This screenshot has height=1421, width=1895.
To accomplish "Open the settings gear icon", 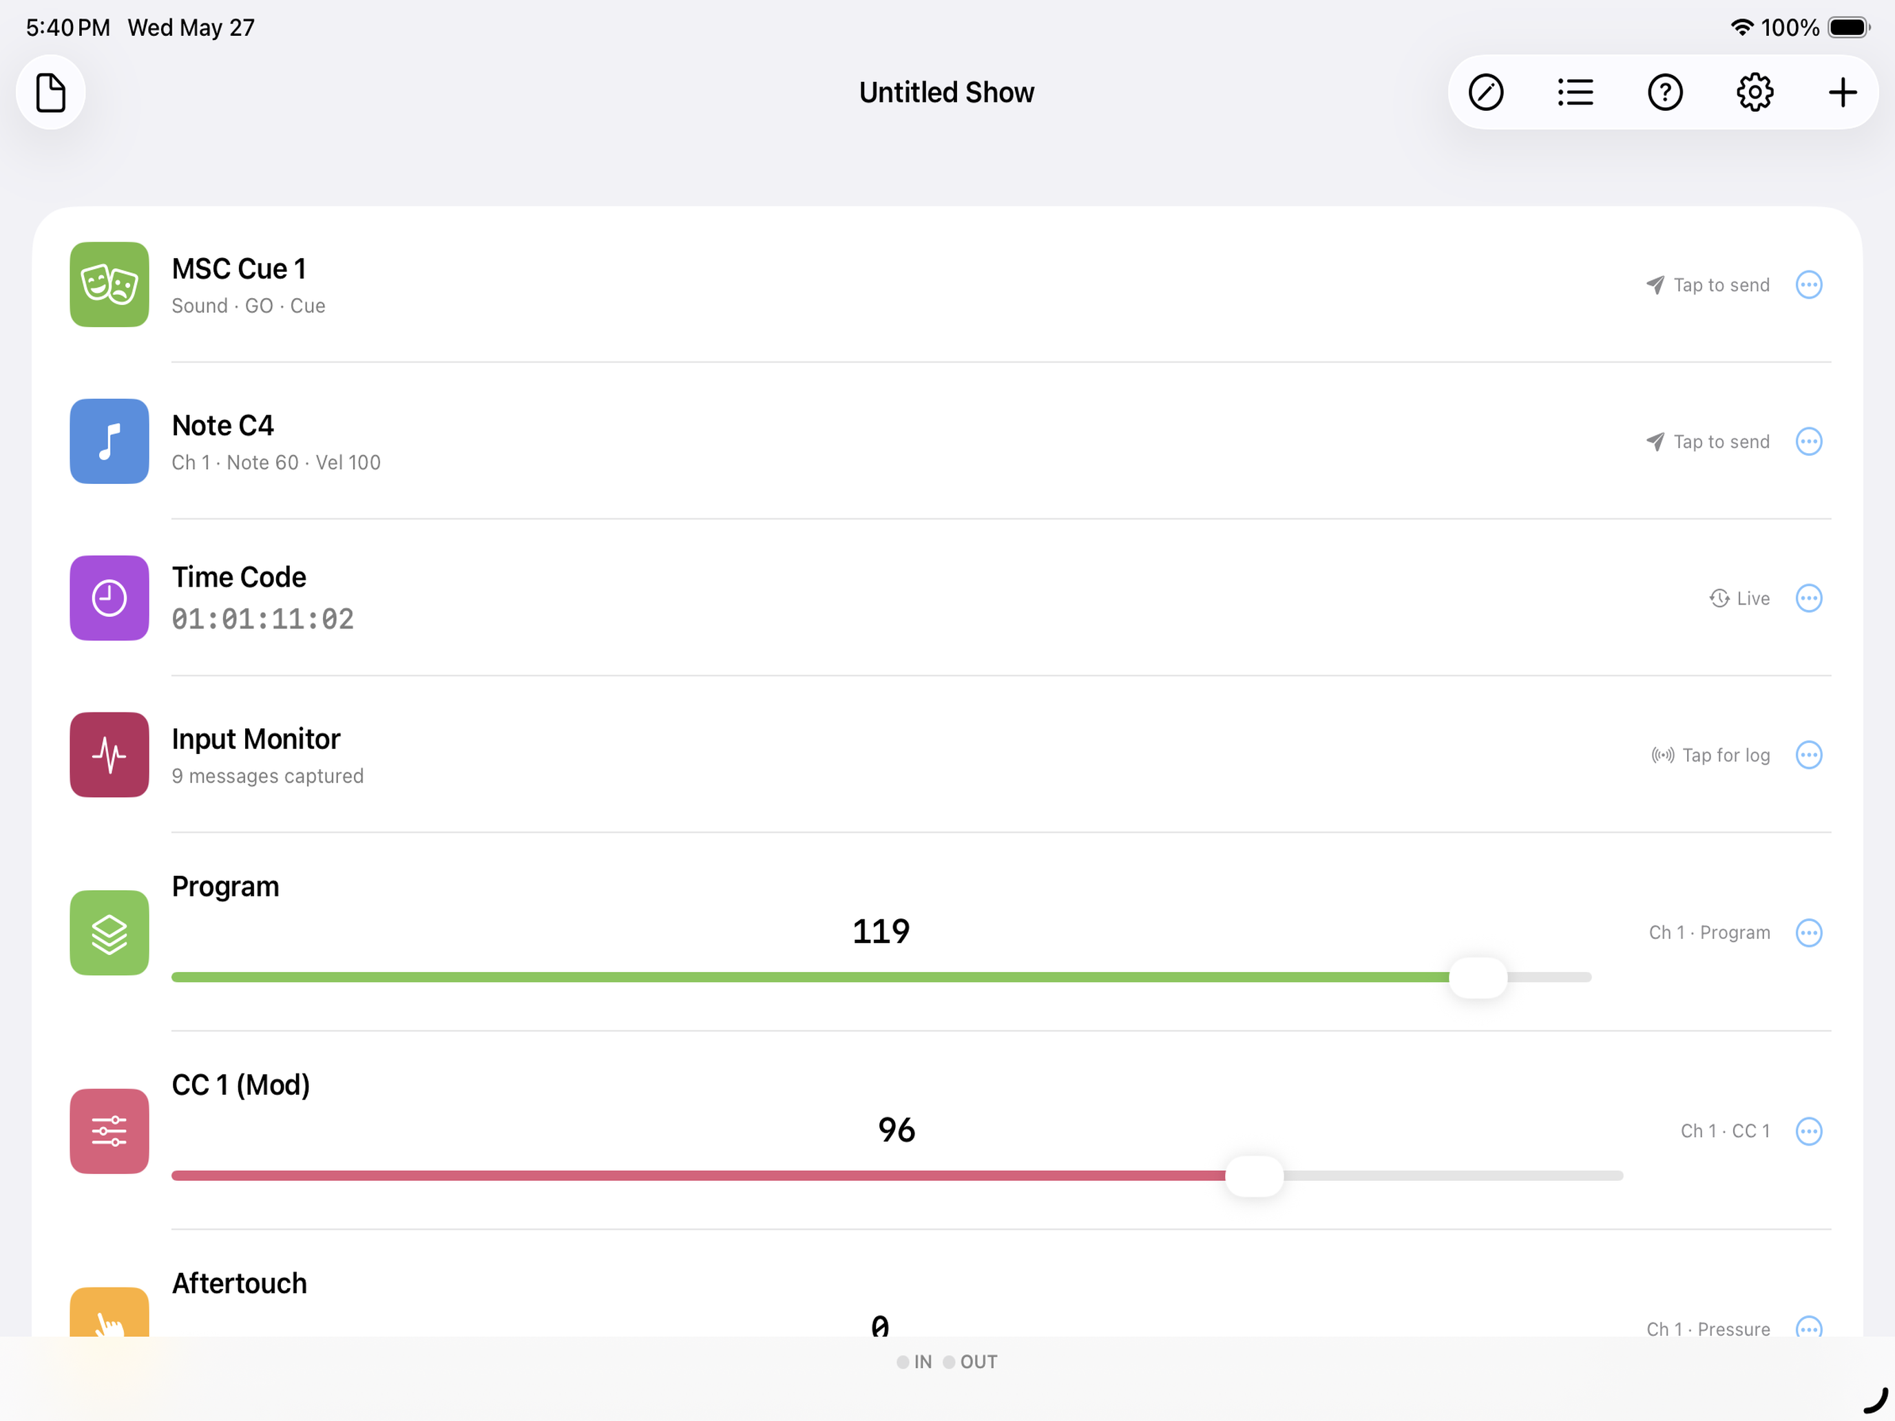I will click(x=1755, y=92).
